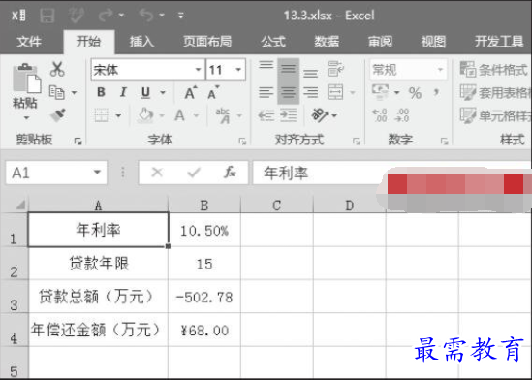Image resolution: width=532 pixels, height=380 pixels.
Task: Open the font name dropdown 宋体
Action: [x=198, y=70]
